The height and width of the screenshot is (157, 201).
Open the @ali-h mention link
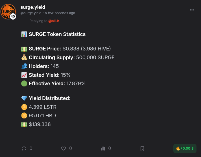54,21
